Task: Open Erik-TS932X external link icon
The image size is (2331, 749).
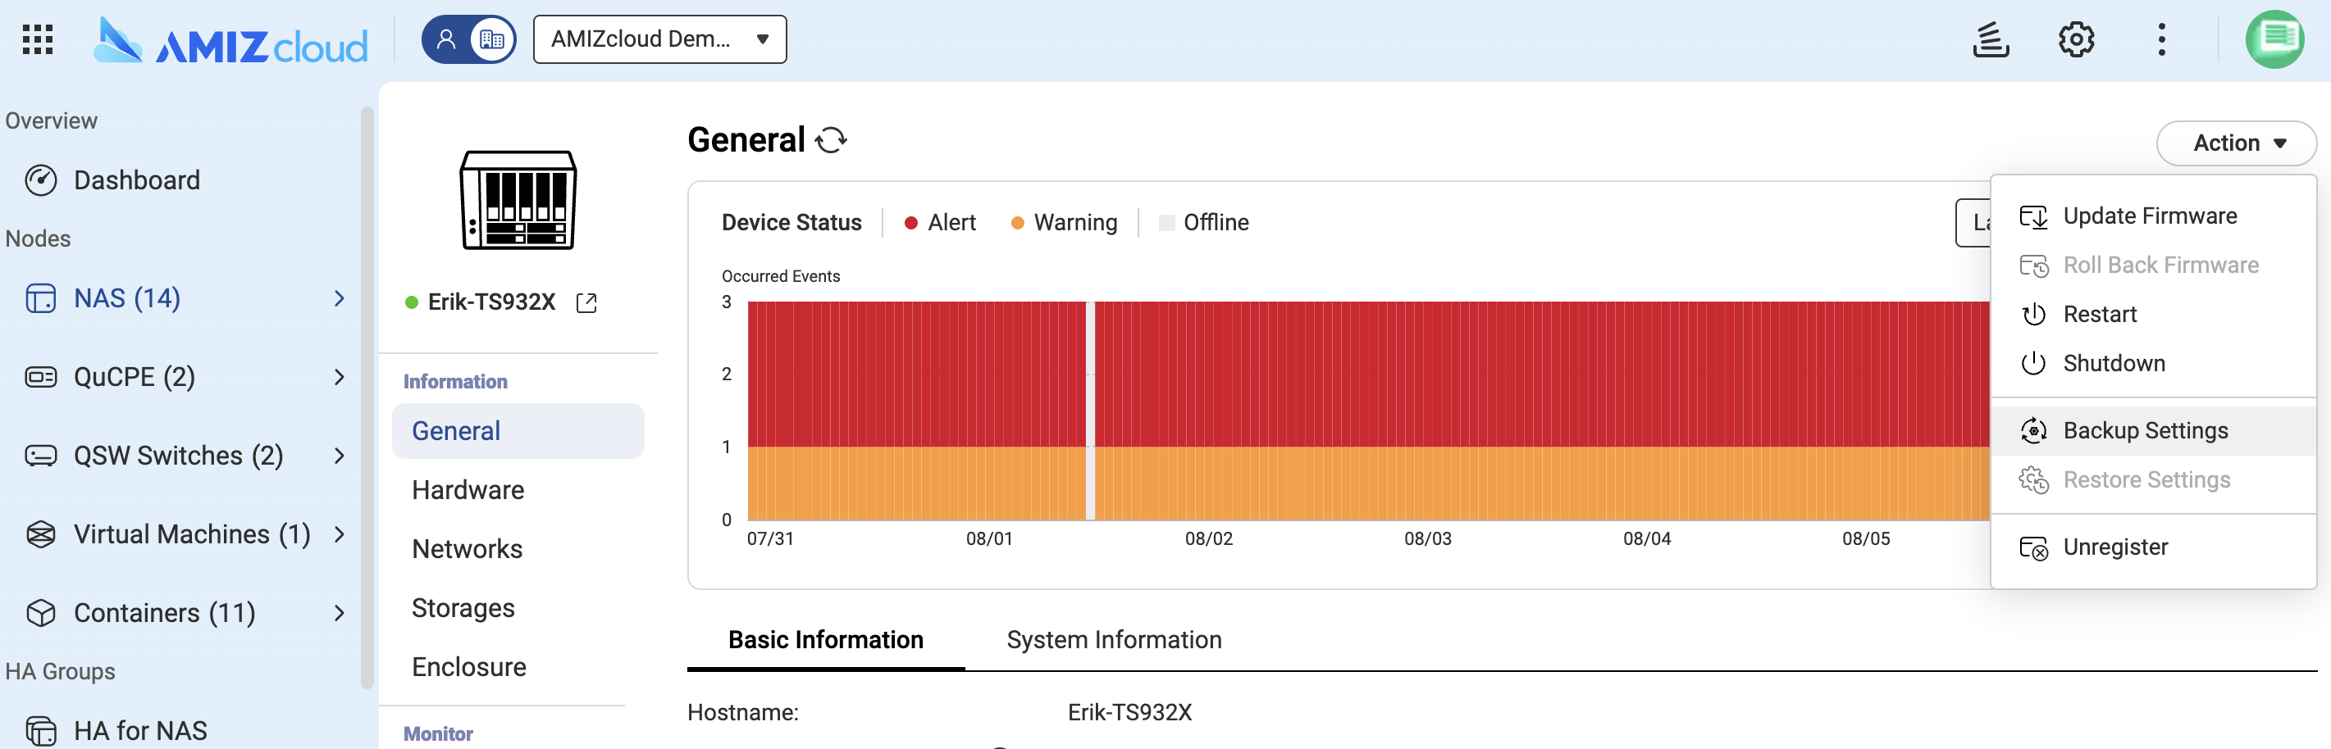Action: (586, 303)
